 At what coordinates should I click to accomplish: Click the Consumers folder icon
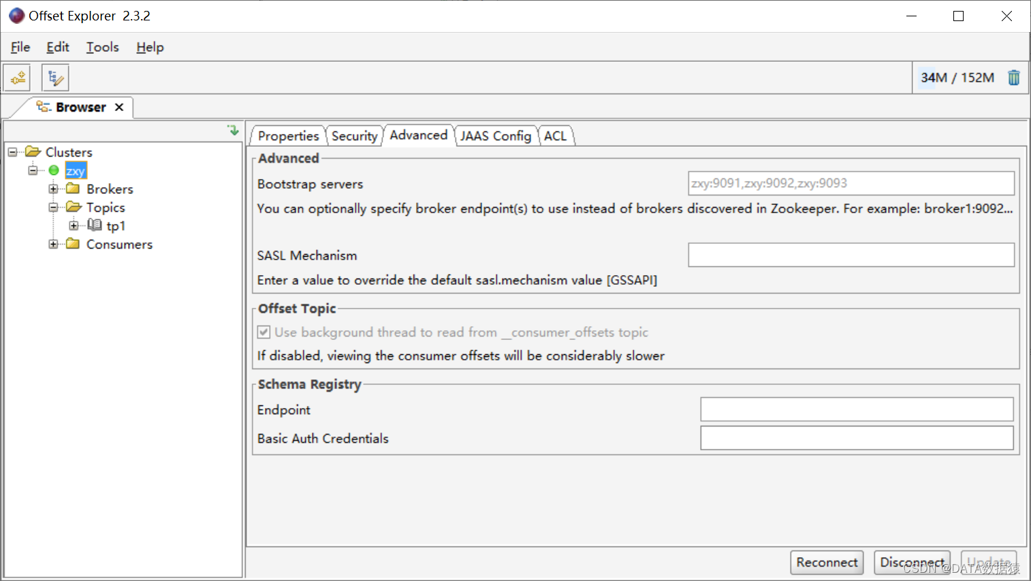(74, 244)
